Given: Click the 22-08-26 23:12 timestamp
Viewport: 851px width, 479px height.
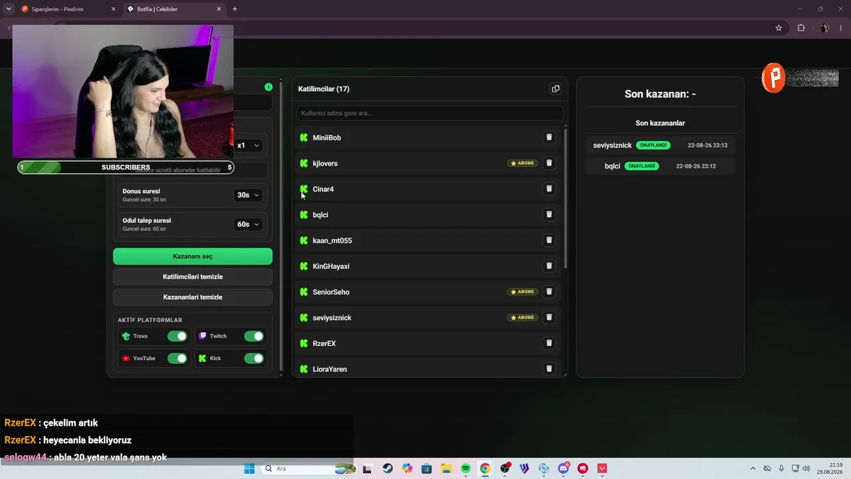Looking at the screenshot, I should [696, 166].
